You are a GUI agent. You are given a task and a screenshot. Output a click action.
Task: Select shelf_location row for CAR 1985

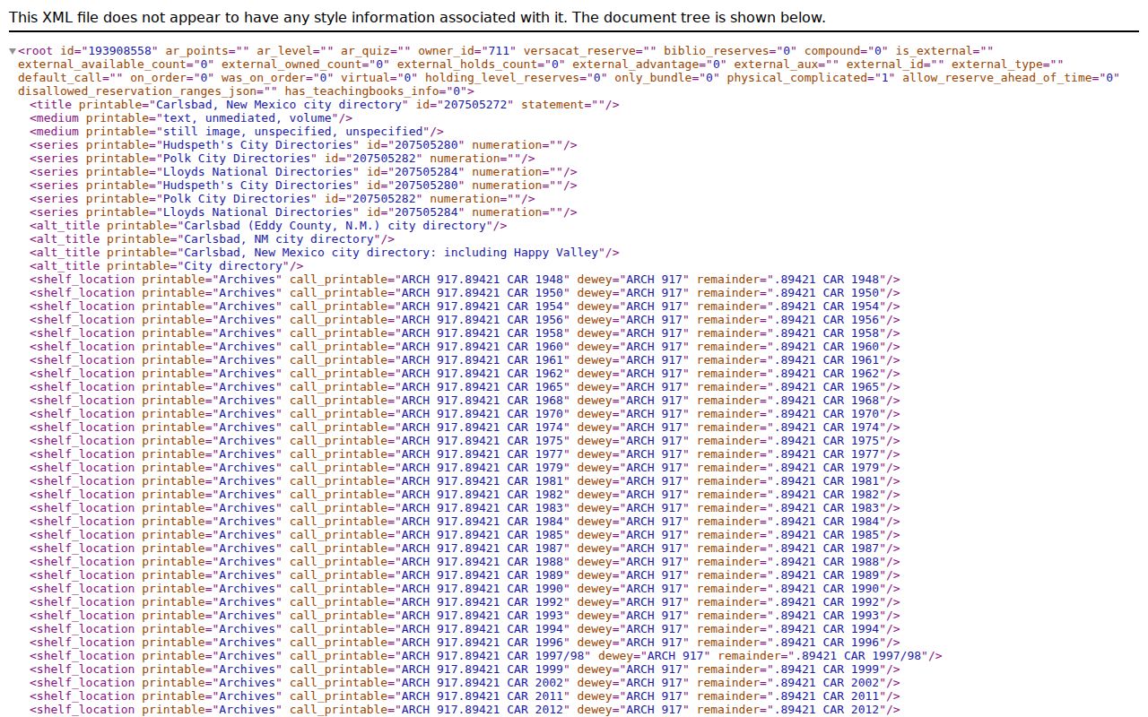465,535
